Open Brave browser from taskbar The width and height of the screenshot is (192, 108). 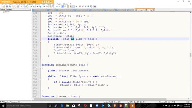[115, 106]
